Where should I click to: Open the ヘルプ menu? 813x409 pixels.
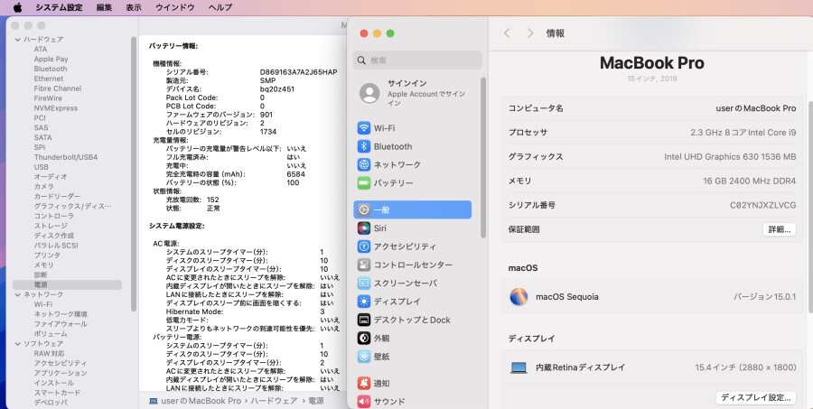(x=220, y=7)
